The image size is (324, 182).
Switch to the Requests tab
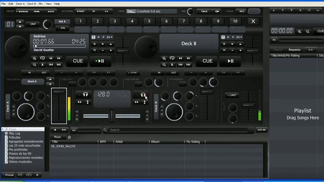tap(295, 50)
